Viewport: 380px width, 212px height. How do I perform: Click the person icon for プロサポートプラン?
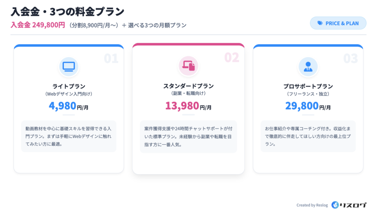coord(308,66)
